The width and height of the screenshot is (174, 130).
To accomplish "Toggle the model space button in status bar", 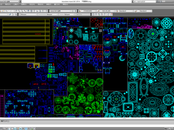I will pyautogui.click(x=166, y=129).
